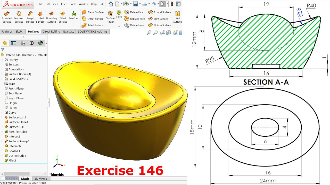330x185 pixels.
Task: Expand the Curve1 feature
Action: (x=2, y=113)
